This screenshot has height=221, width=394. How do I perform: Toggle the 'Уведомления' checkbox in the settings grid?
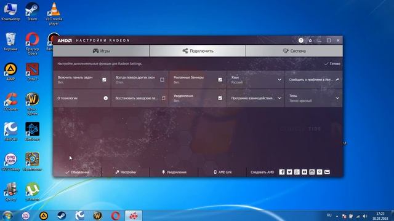[220, 98]
